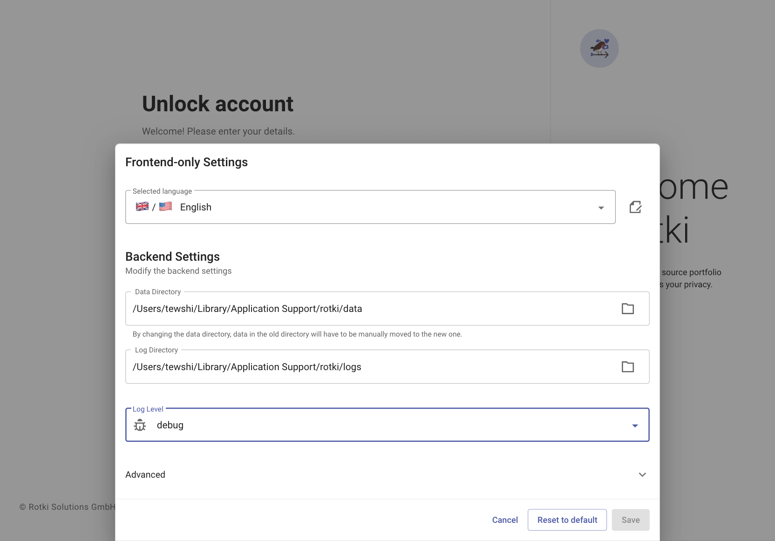Open the folder picker for Log Directory
Viewport: 775px width, 541px height.
(x=628, y=367)
